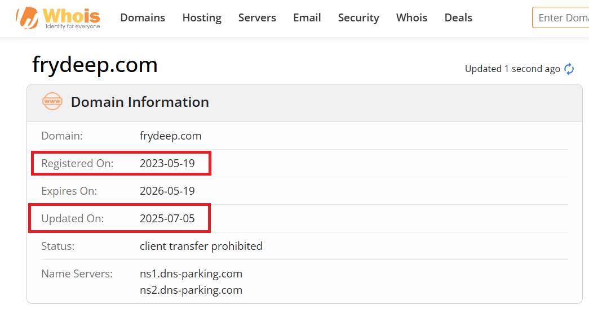Open the Deals menu
This screenshot has height=314, width=589.
click(458, 17)
